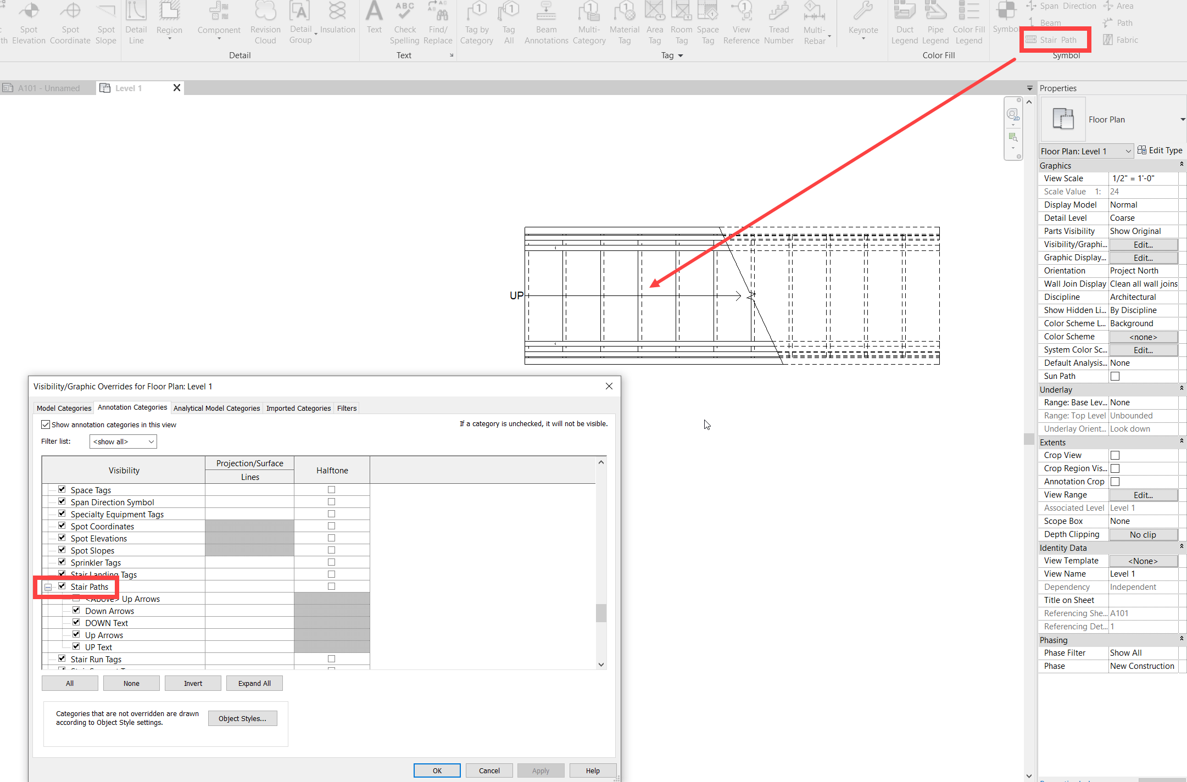Screen dimensions: 1187x782
Task: Toggle Show annotation categories in this view
Action: pos(46,424)
